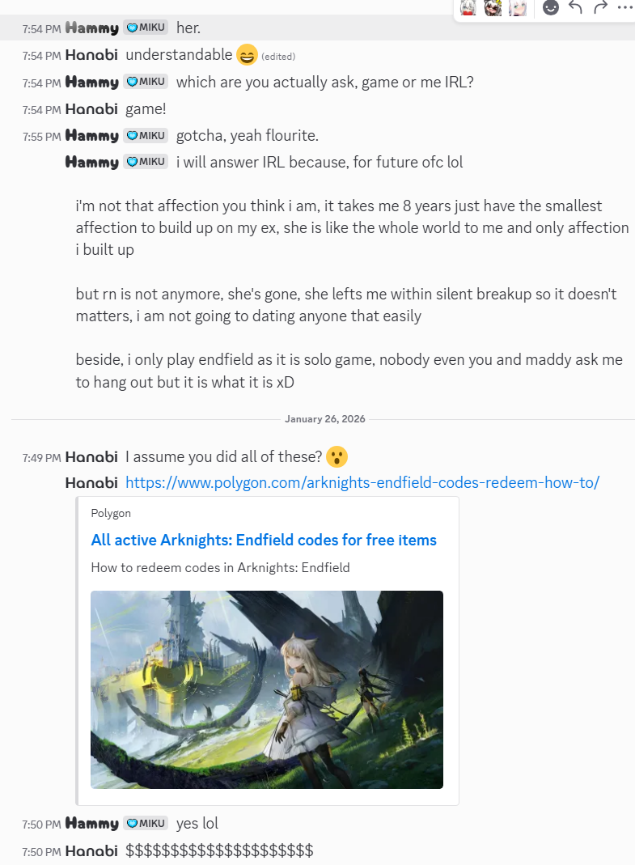React with the third quick emoji sticker

[x=518, y=8]
